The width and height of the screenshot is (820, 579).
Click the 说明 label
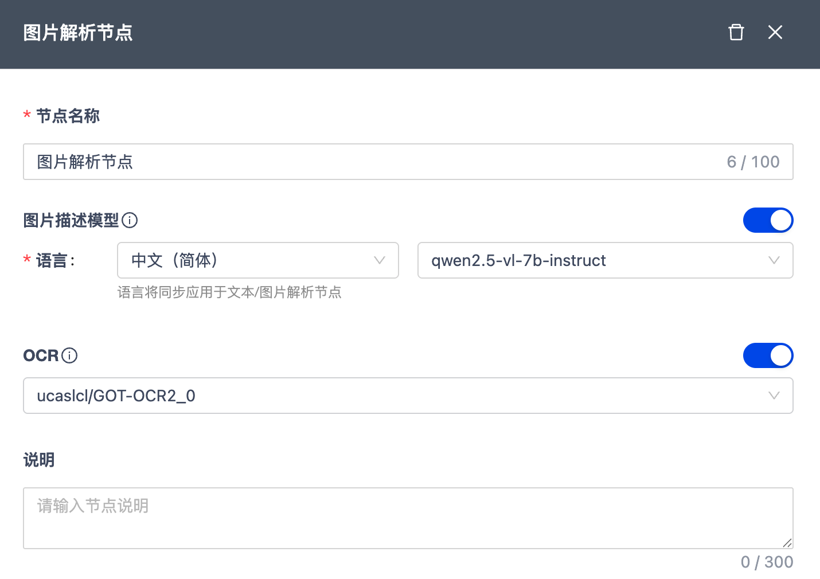click(39, 460)
